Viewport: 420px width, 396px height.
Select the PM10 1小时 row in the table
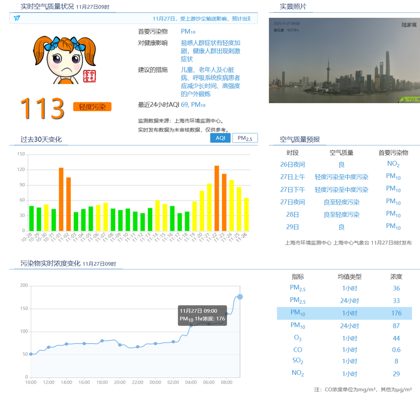pos(344,313)
